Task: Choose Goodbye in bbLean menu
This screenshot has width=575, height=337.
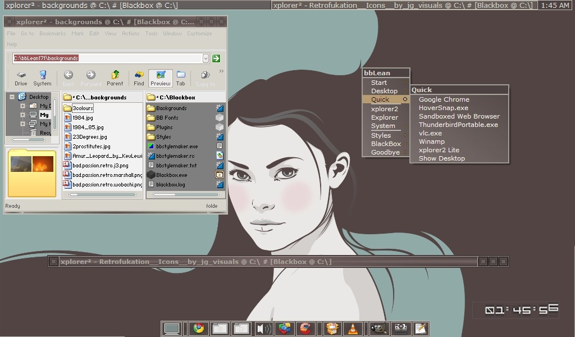Action: 385,152
